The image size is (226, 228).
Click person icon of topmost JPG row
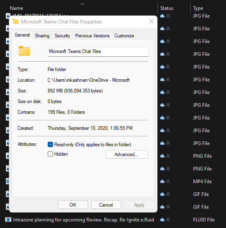pyautogui.click(x=168, y=16)
